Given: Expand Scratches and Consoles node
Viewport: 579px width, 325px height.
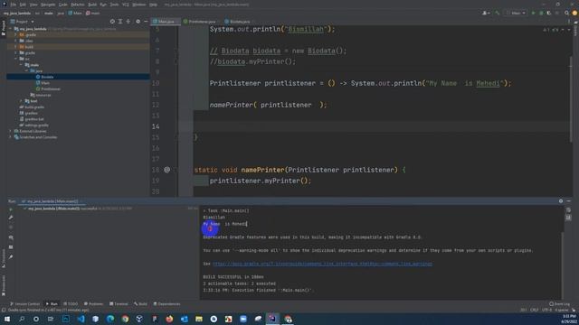Looking at the screenshot, I should [x=10, y=137].
